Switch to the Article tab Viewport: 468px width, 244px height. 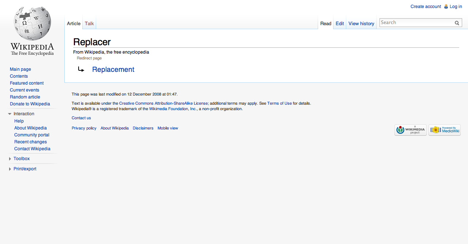[73, 23]
